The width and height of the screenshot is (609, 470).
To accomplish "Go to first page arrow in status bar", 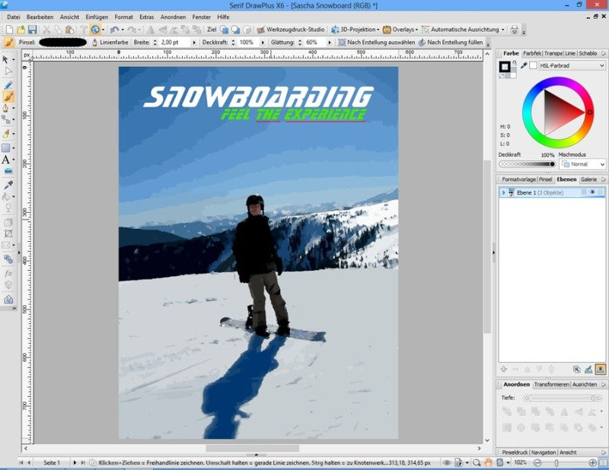I will (21, 462).
